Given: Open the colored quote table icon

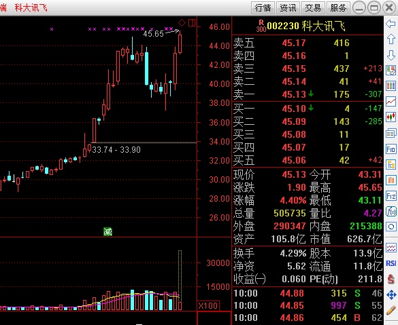Looking at the screenshot, I should tap(391, 85).
